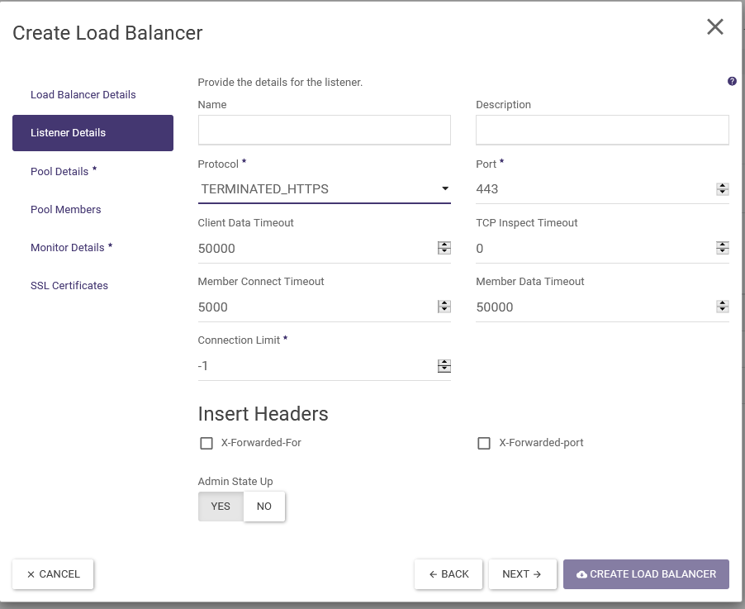
Task: Open the SSL Certificates step
Action: [69, 286]
